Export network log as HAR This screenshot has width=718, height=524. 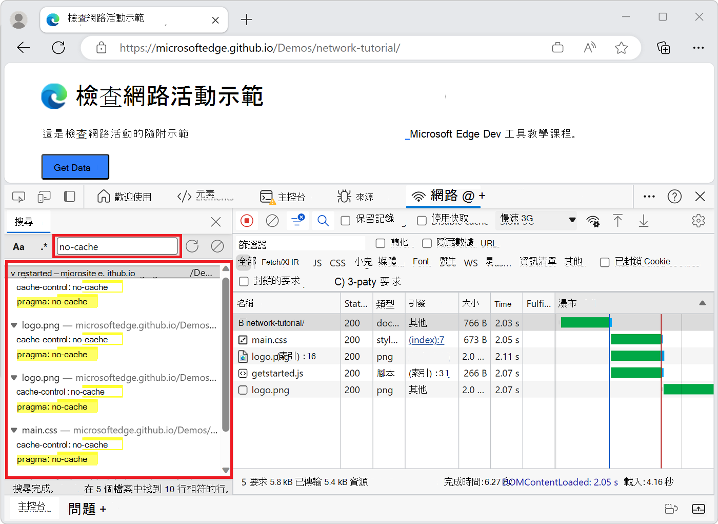643,221
